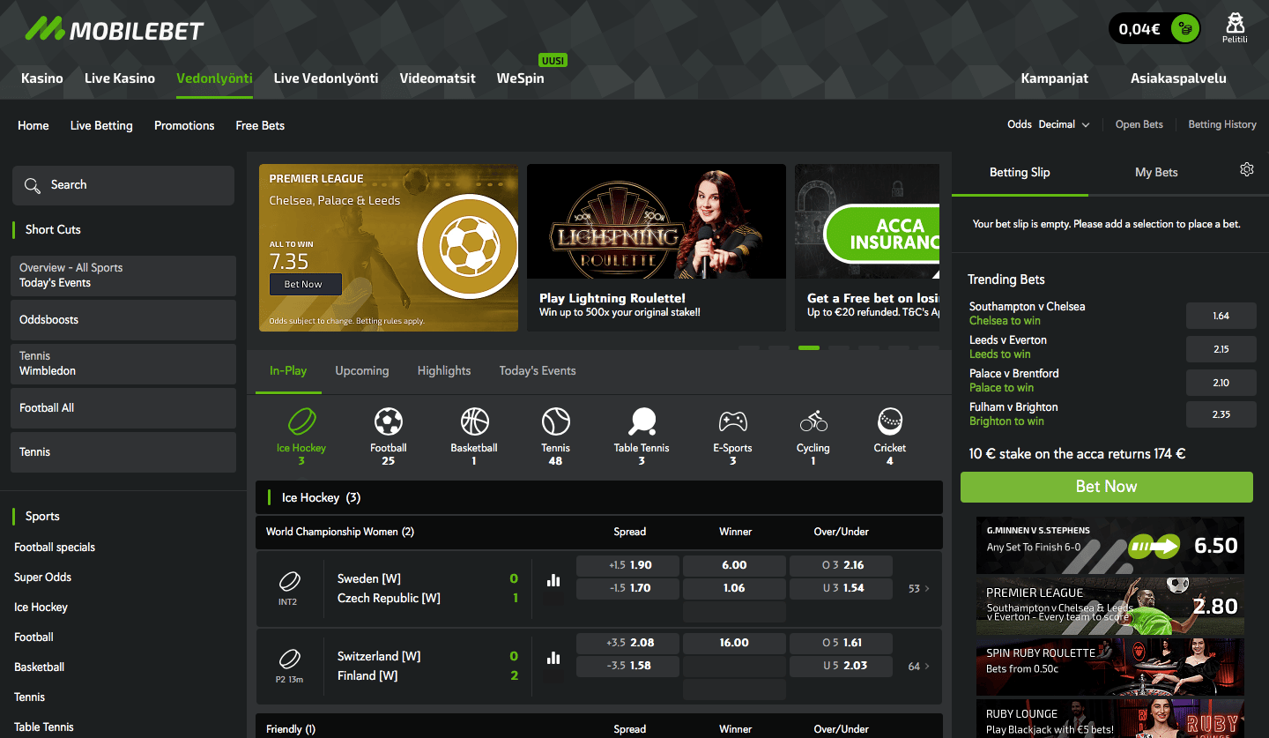Open the Lightning Roulette promo banner
Viewport: 1269px width, 738px height.
coord(657,248)
